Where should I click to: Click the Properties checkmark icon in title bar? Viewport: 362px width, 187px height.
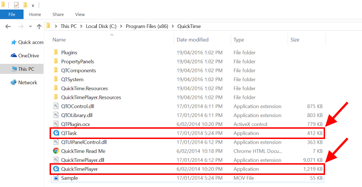[x=16, y=5]
